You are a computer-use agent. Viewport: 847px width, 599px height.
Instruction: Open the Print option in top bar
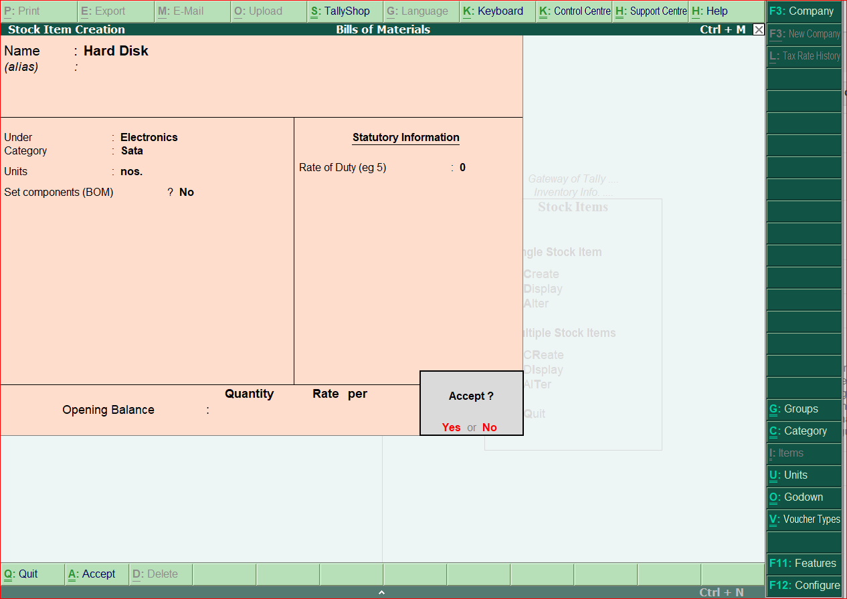(39, 11)
